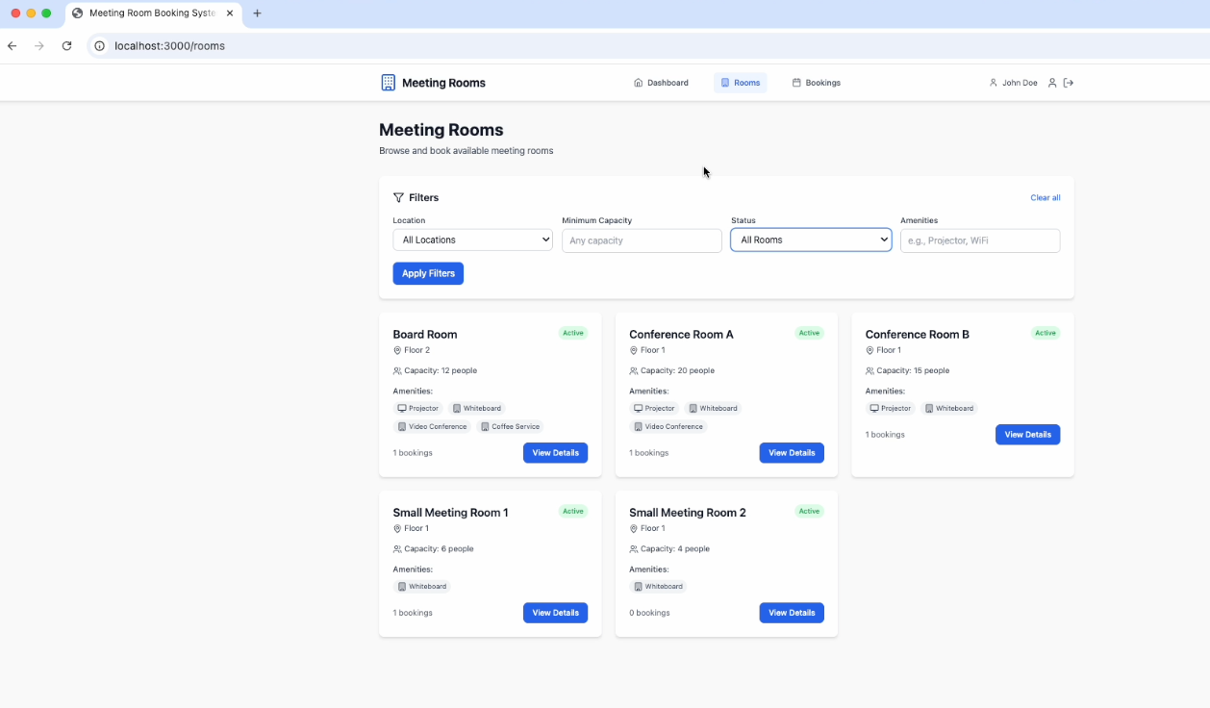This screenshot has width=1210, height=708.
Task: Click the Conference Room B capacity people icon
Action: pyautogui.click(x=870, y=370)
